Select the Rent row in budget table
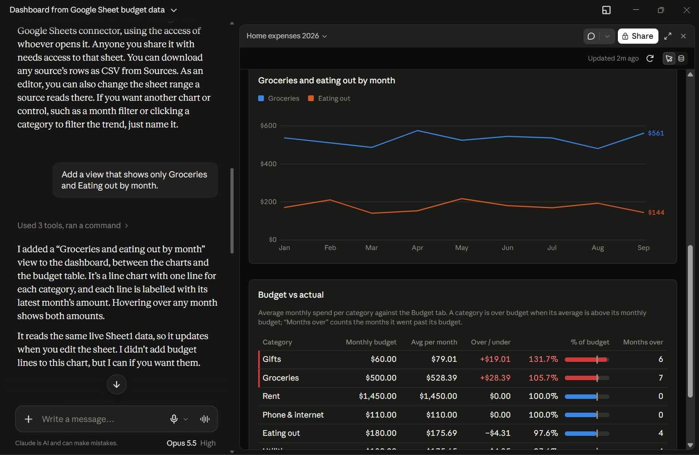 coord(463,396)
